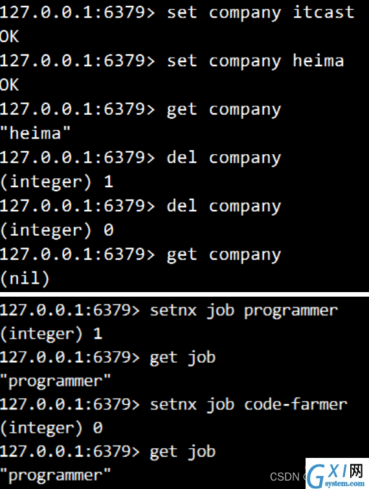This screenshot has width=369, height=489.
Task: Click the '(nil)' output line
Action: click(25, 279)
